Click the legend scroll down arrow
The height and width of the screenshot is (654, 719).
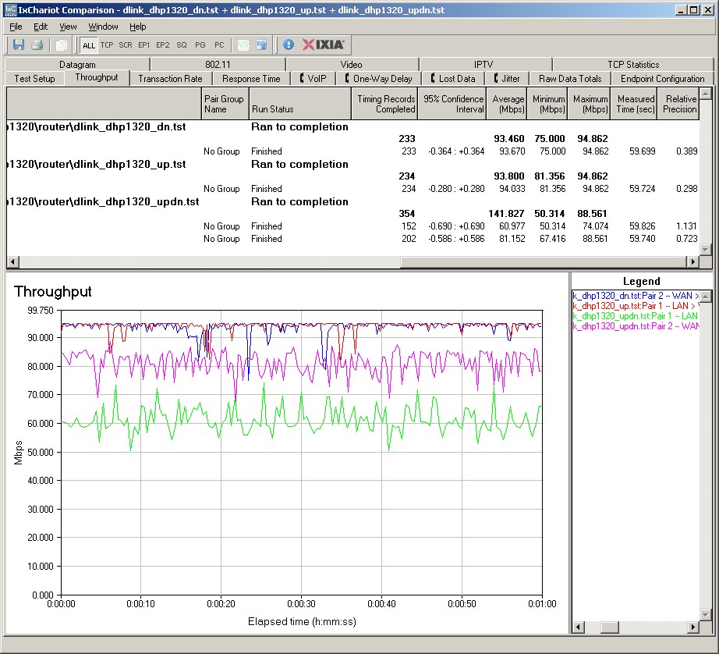pyautogui.click(x=706, y=614)
